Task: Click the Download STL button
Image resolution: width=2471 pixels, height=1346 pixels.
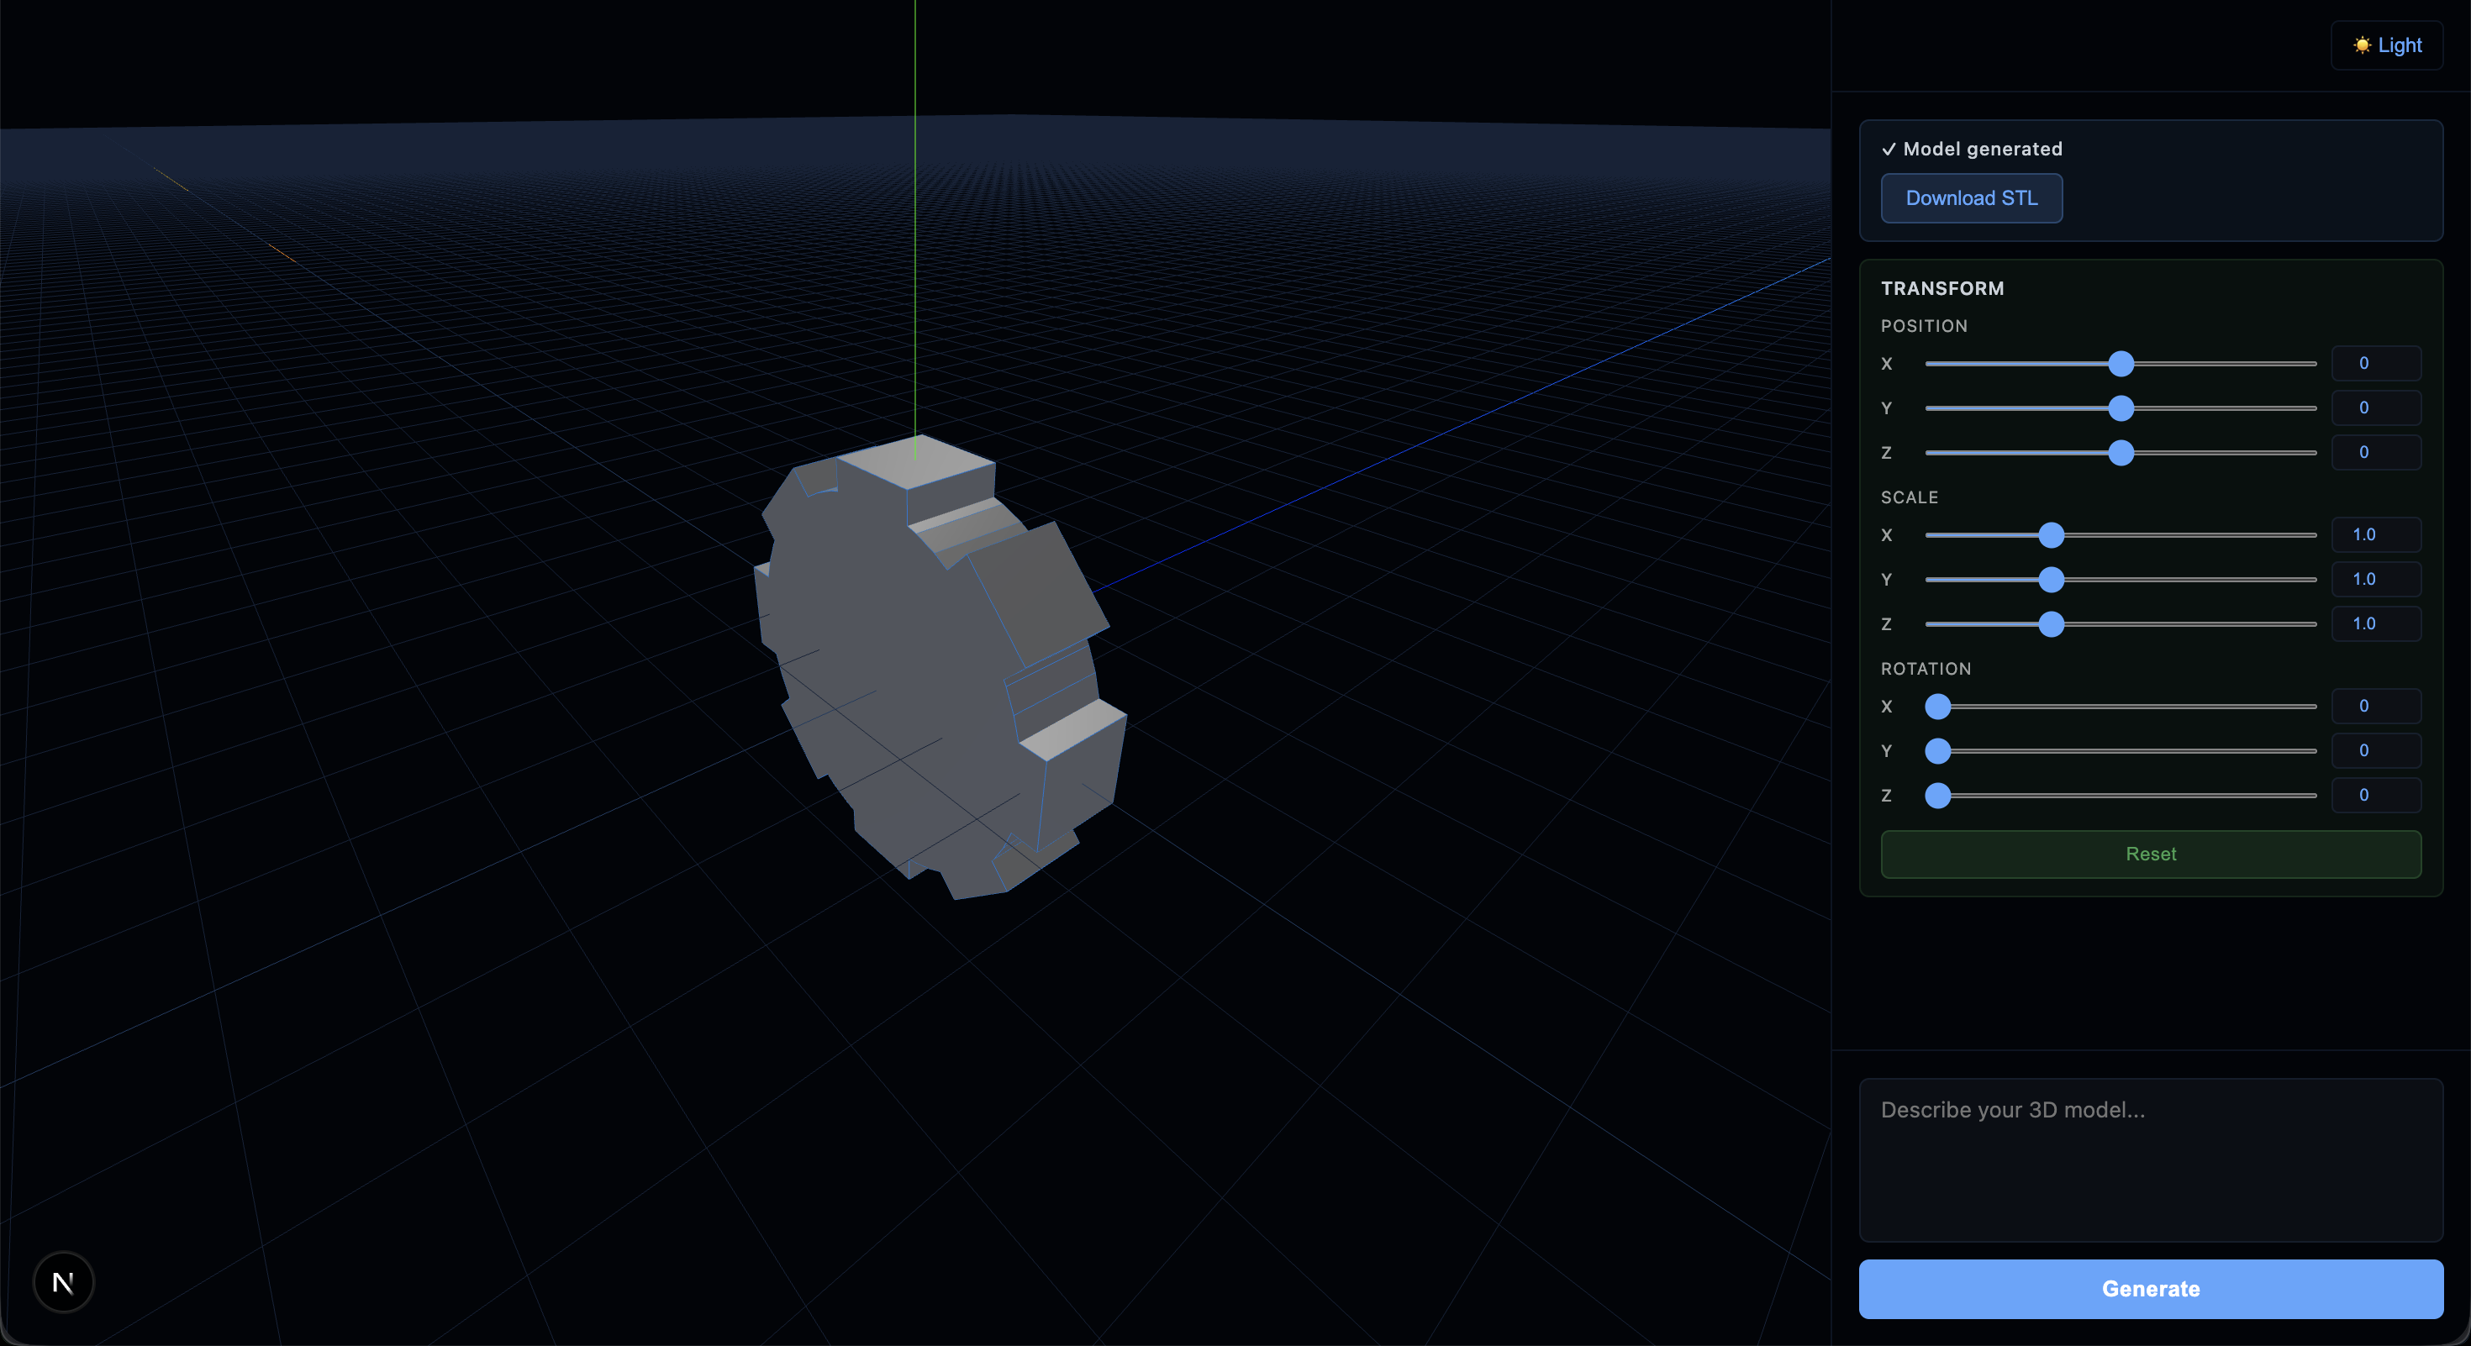Action: pos(1971,197)
